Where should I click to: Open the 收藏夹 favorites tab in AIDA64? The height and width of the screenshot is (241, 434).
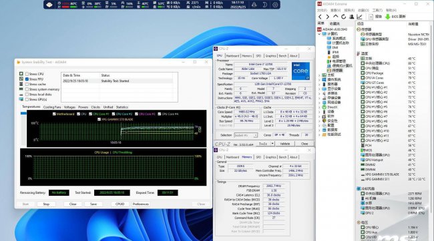pyautogui.click(x=335, y=24)
